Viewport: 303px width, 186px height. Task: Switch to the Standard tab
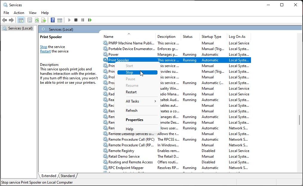pos(68,176)
